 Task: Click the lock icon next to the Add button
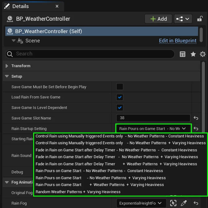200,19
